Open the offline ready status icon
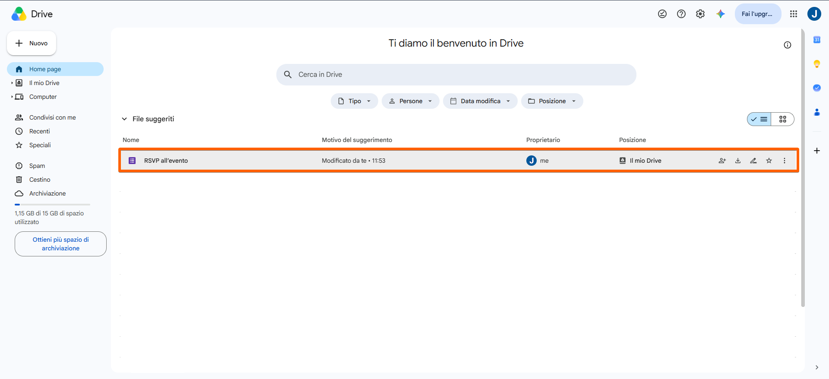The height and width of the screenshot is (379, 829). coord(662,14)
